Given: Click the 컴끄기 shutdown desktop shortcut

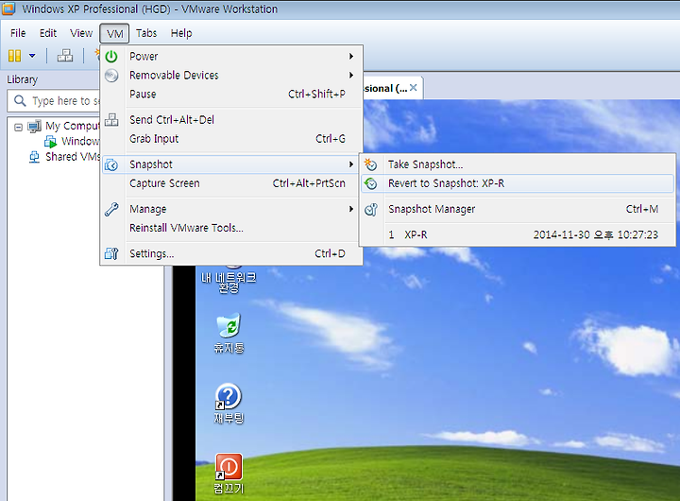Looking at the screenshot, I should coord(229,475).
